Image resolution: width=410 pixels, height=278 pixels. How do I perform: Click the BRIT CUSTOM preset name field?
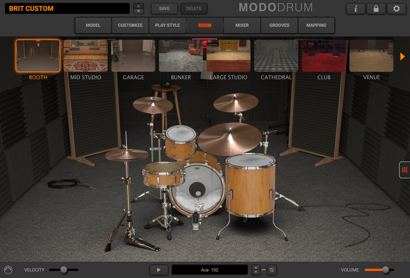(67, 9)
